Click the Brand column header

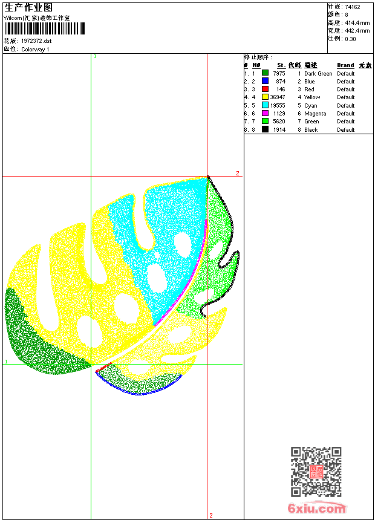coord(345,65)
